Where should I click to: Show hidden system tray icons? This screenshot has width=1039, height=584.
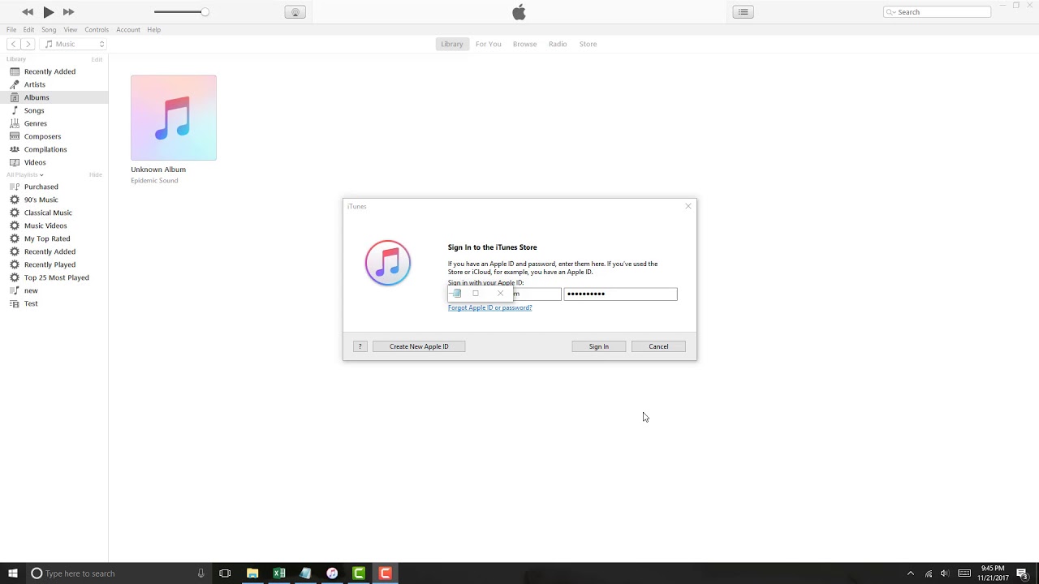click(x=910, y=573)
